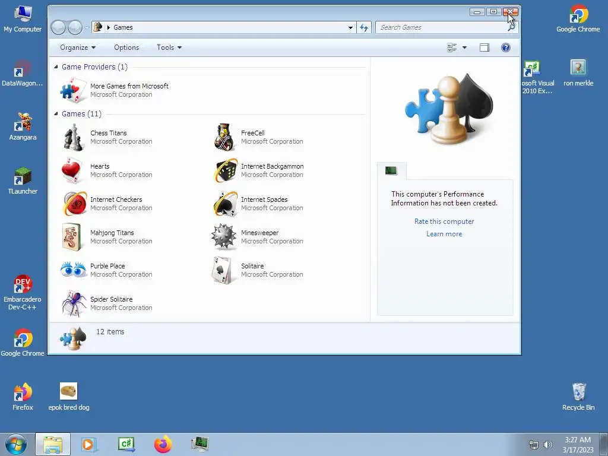
Task: Click the breadcrumb arrow before Games
Action: pyautogui.click(x=109, y=27)
